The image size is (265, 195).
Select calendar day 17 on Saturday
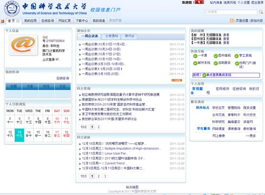(x=57, y=134)
